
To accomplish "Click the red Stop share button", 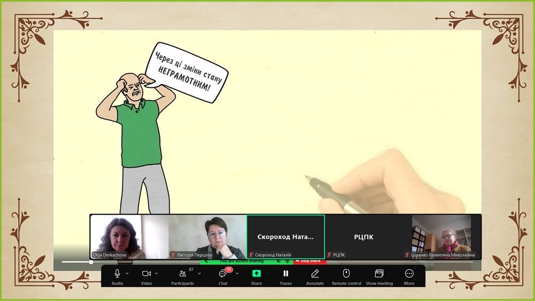I will [x=310, y=261].
